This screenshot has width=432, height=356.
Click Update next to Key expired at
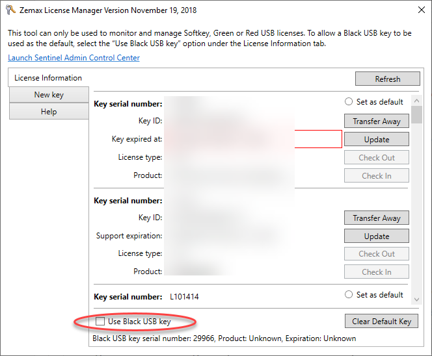point(376,139)
